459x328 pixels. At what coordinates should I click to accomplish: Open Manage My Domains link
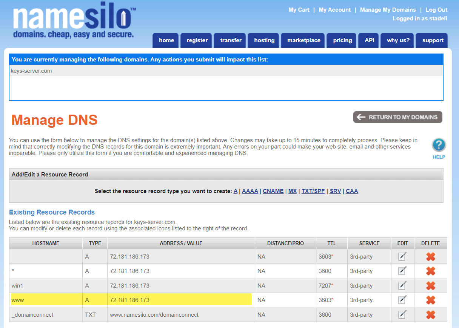388,10
